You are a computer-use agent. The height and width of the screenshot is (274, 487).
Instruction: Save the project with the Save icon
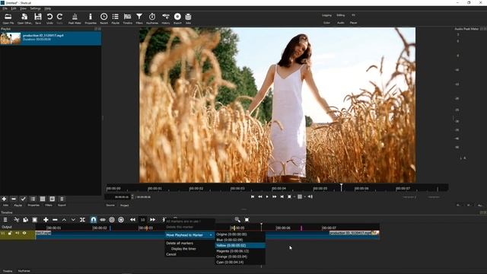tap(38, 18)
